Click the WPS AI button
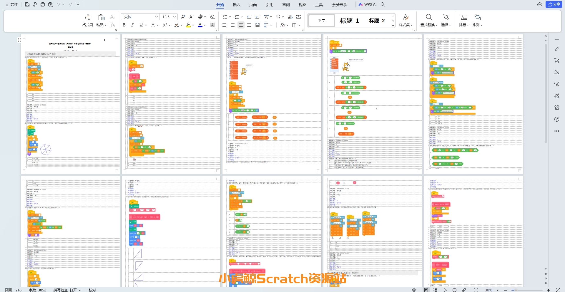565x292 pixels. click(368, 4)
